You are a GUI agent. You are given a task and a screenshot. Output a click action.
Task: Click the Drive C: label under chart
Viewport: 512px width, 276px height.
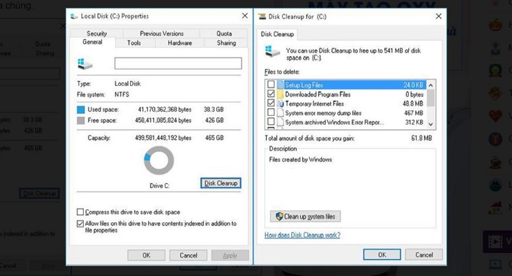pos(159,186)
